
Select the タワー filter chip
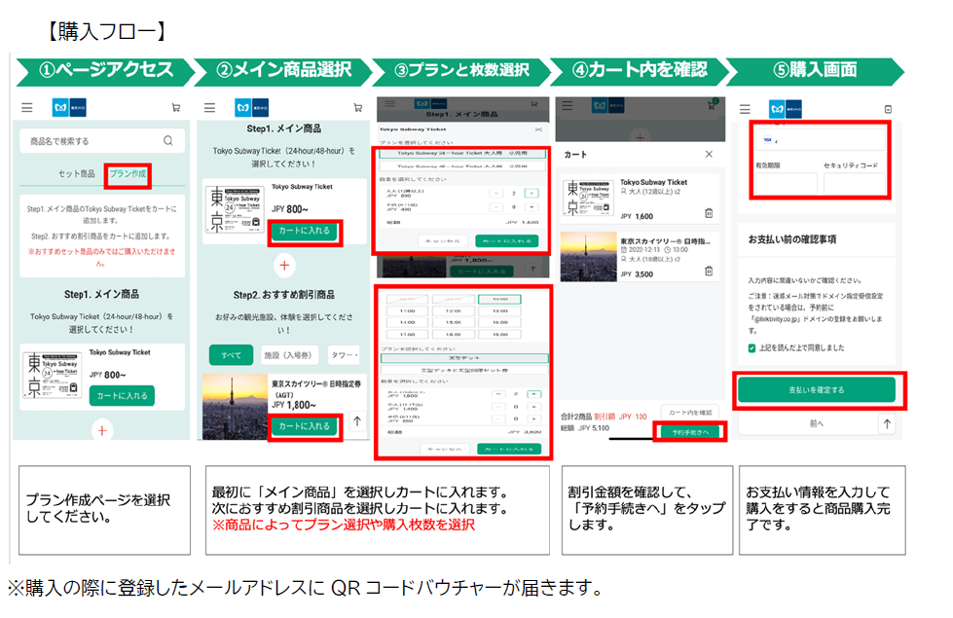click(x=345, y=355)
